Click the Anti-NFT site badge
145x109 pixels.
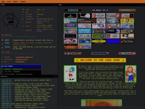pos(99,16)
